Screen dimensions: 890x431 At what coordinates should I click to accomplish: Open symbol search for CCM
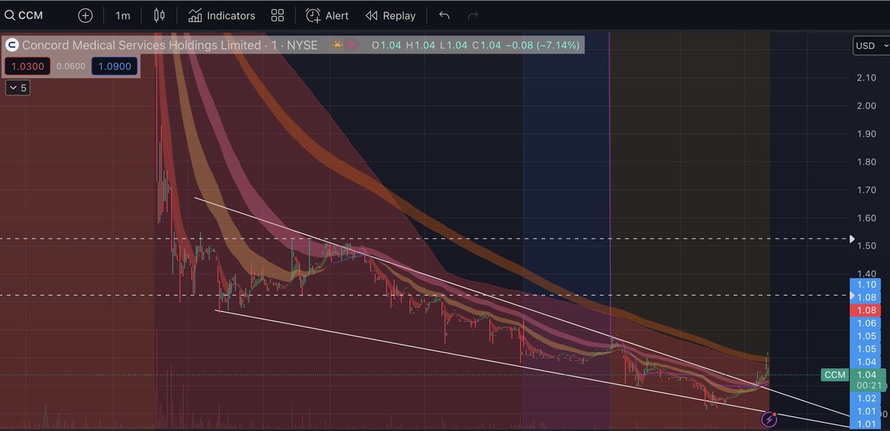(x=22, y=15)
